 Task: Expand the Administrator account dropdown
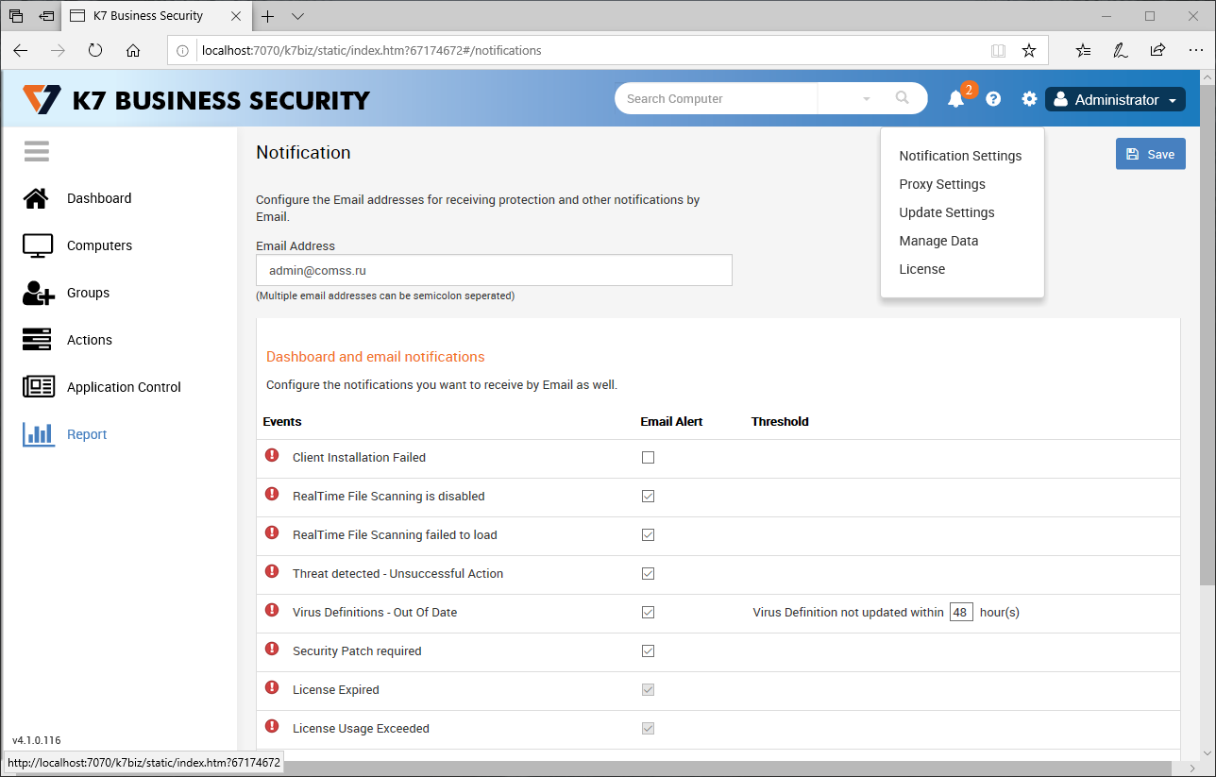click(1115, 100)
